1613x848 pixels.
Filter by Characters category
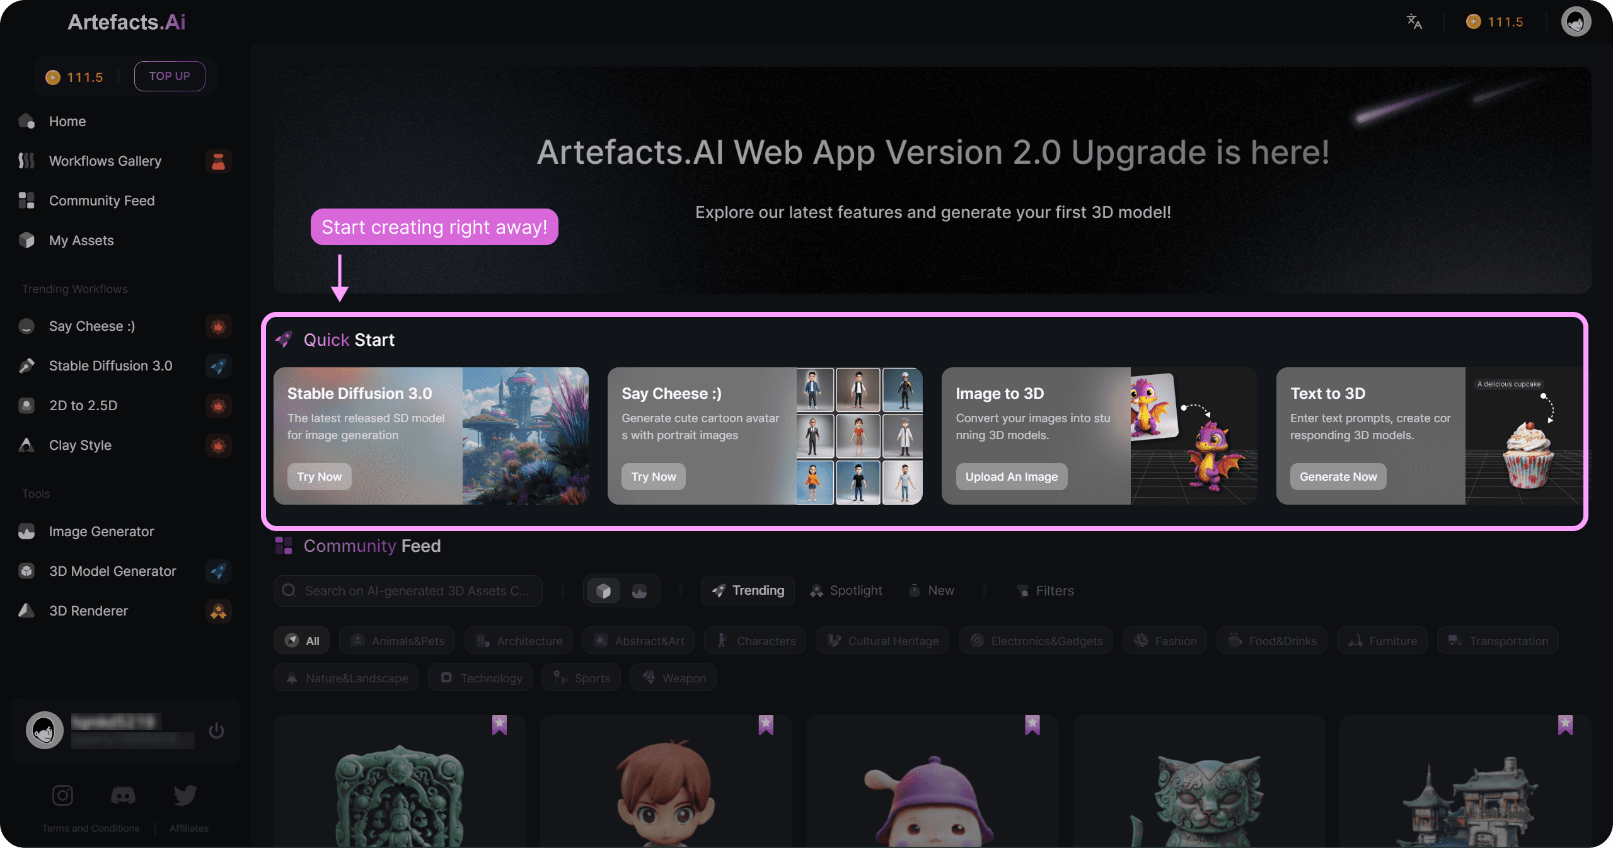point(756,641)
